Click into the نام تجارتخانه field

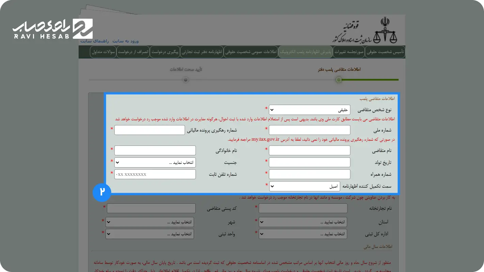point(303,208)
